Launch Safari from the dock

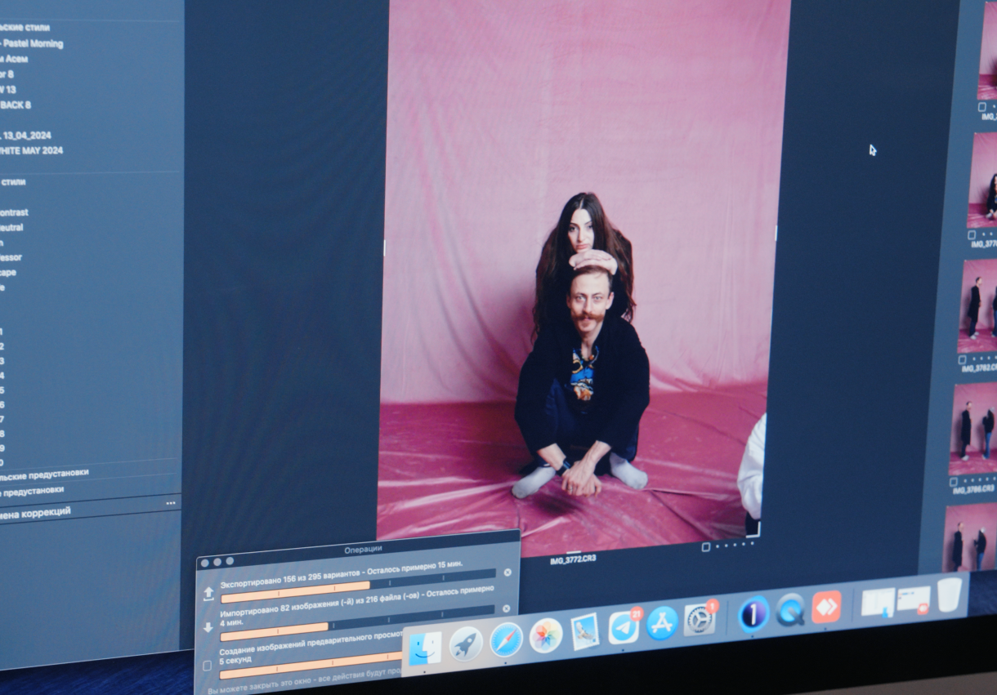[506, 639]
